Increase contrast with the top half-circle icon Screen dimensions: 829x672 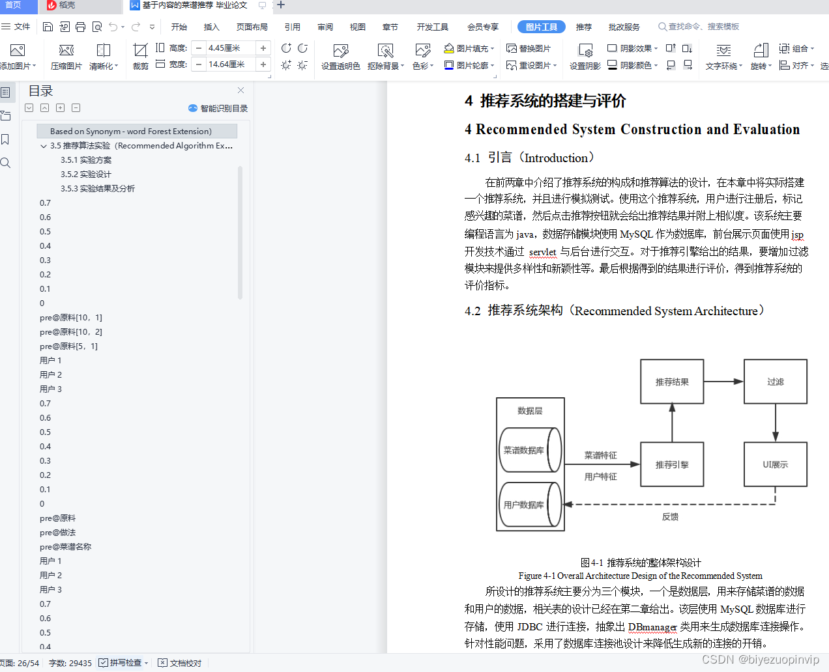(x=286, y=48)
